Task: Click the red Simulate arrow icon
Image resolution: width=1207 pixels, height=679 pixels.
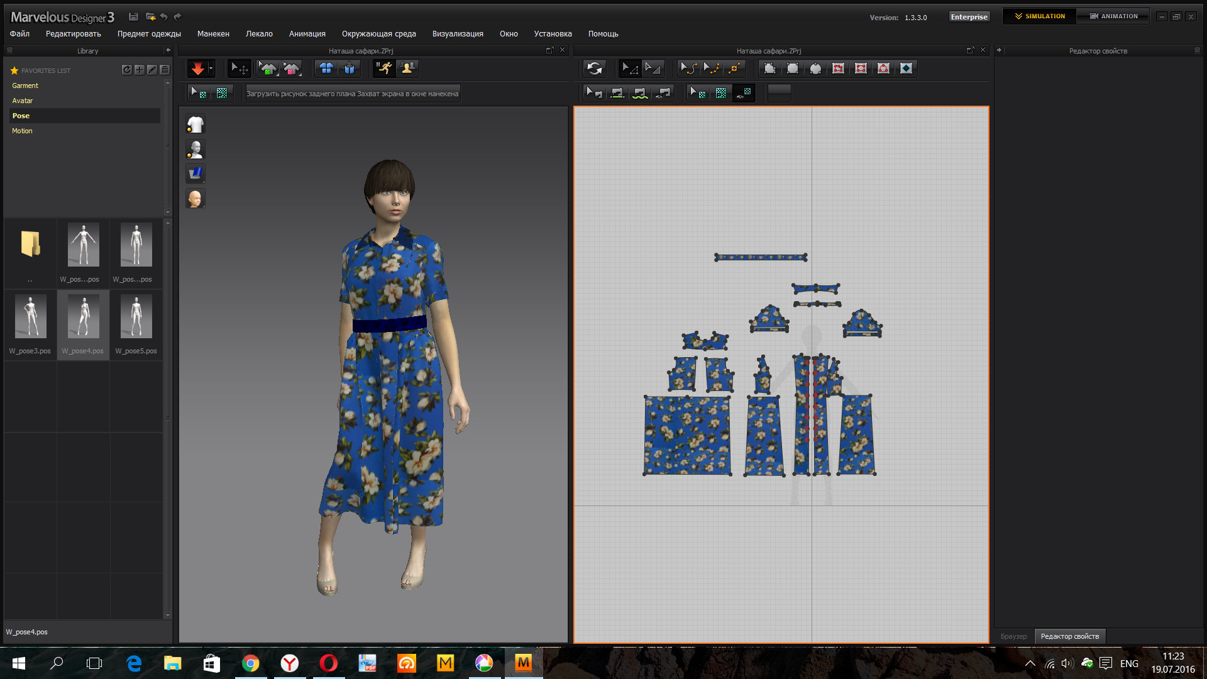Action: click(197, 69)
